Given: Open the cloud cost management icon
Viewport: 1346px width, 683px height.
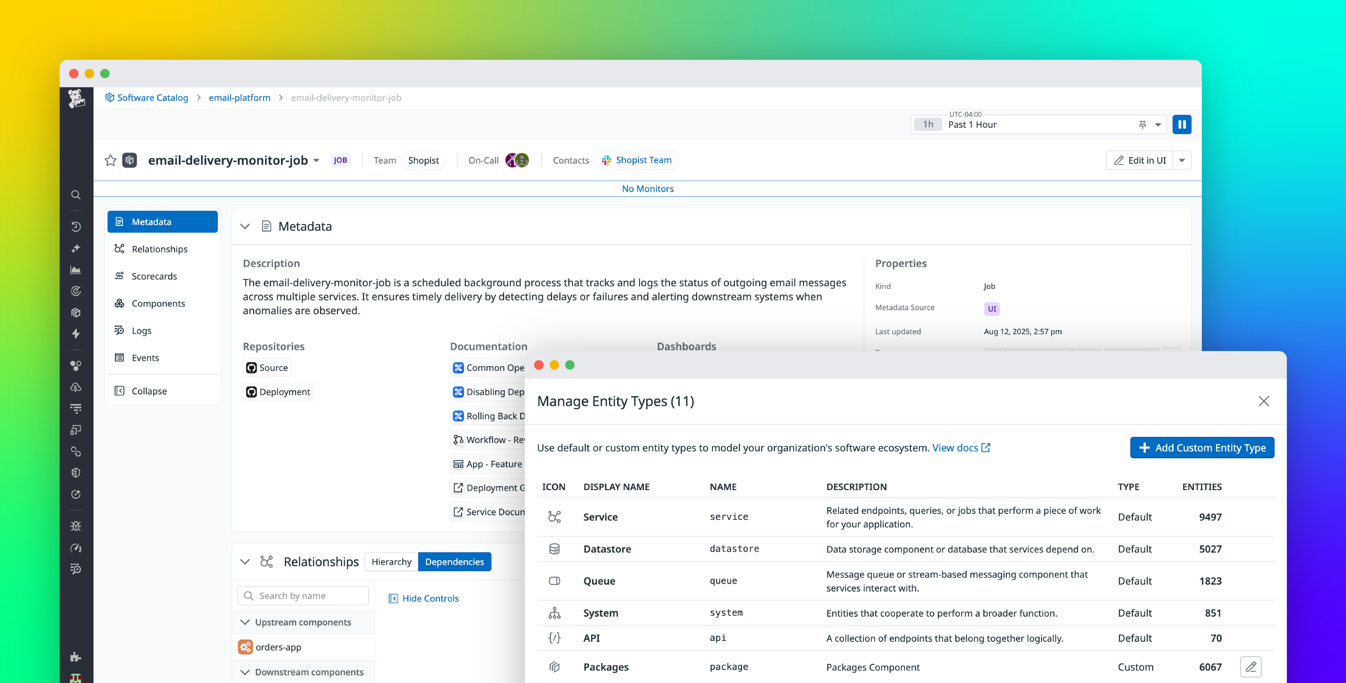Looking at the screenshot, I should (76, 388).
